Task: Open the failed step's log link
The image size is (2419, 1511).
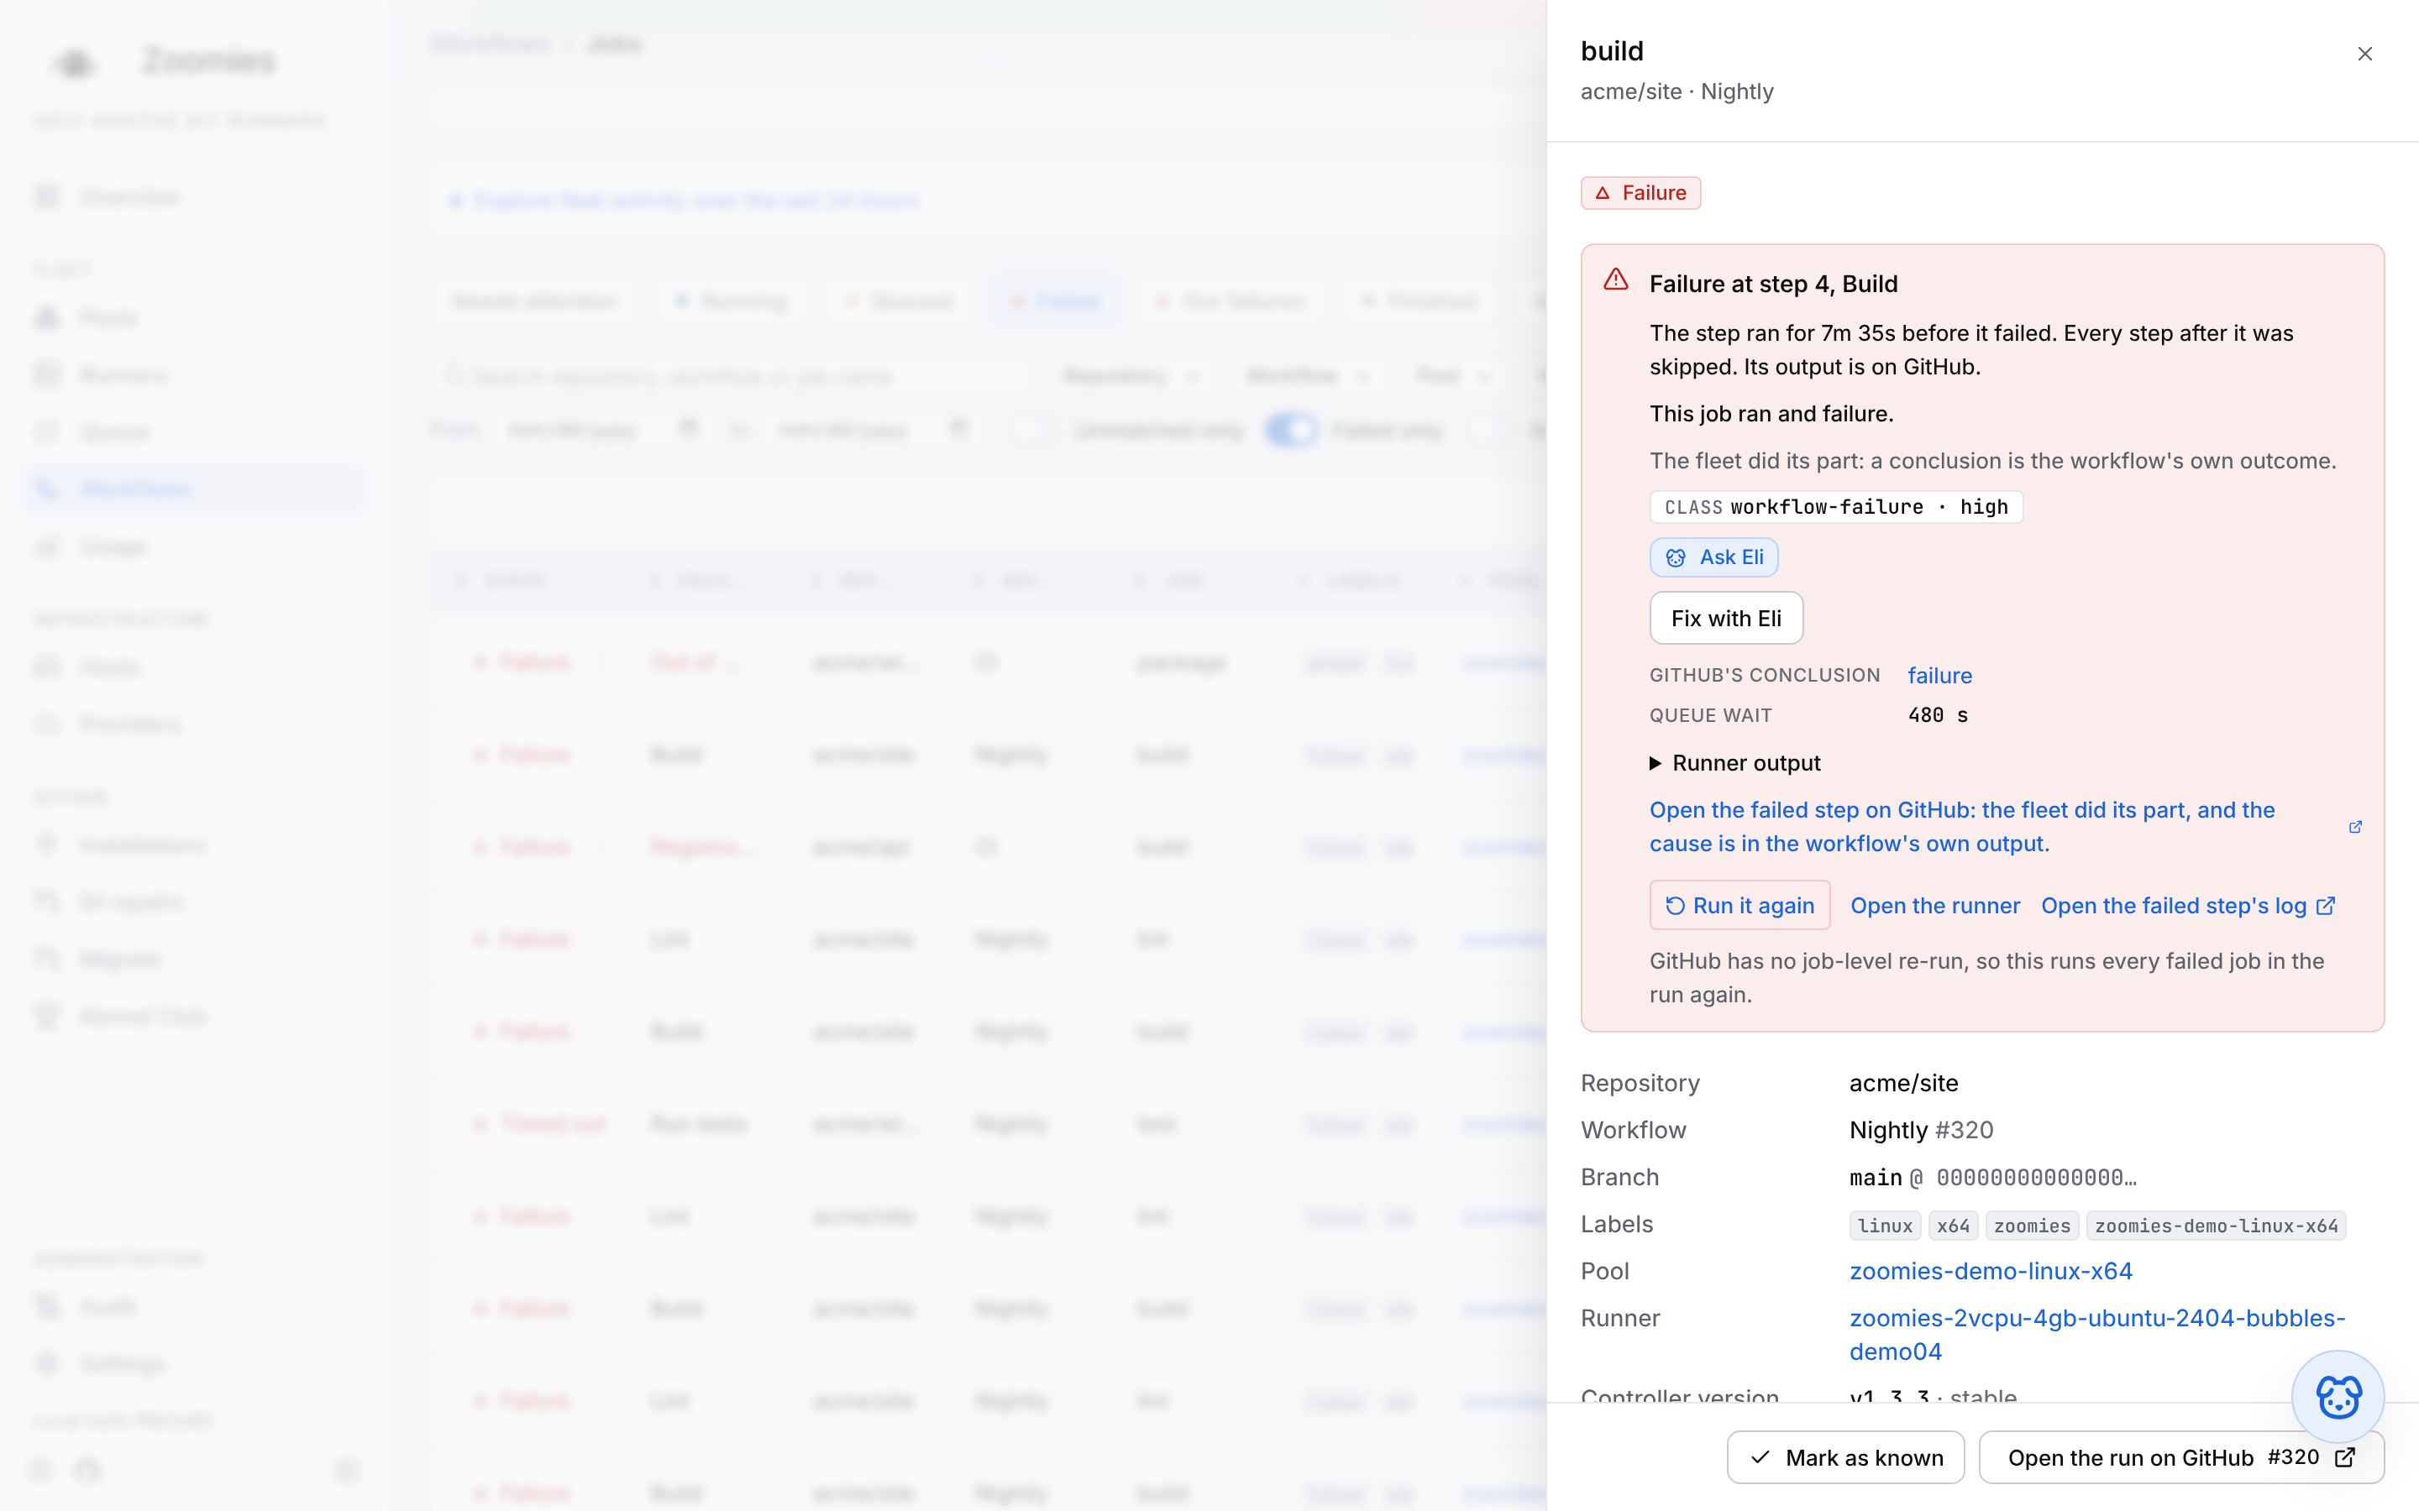Action: (x=2188, y=906)
